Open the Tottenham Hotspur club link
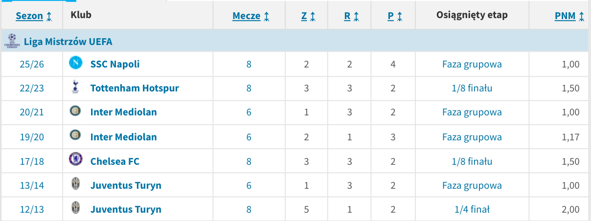 135,88
